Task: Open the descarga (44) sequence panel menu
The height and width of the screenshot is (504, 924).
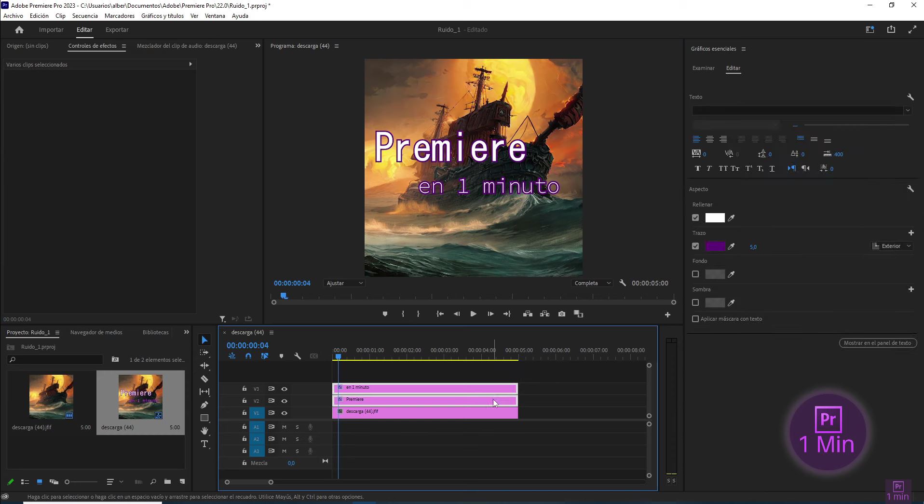Action: pos(272,332)
